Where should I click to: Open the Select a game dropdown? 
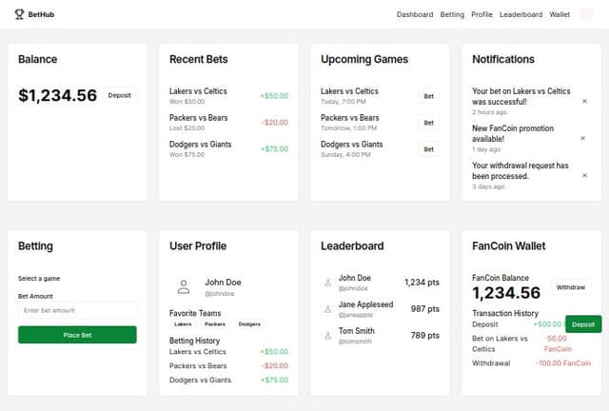click(39, 279)
